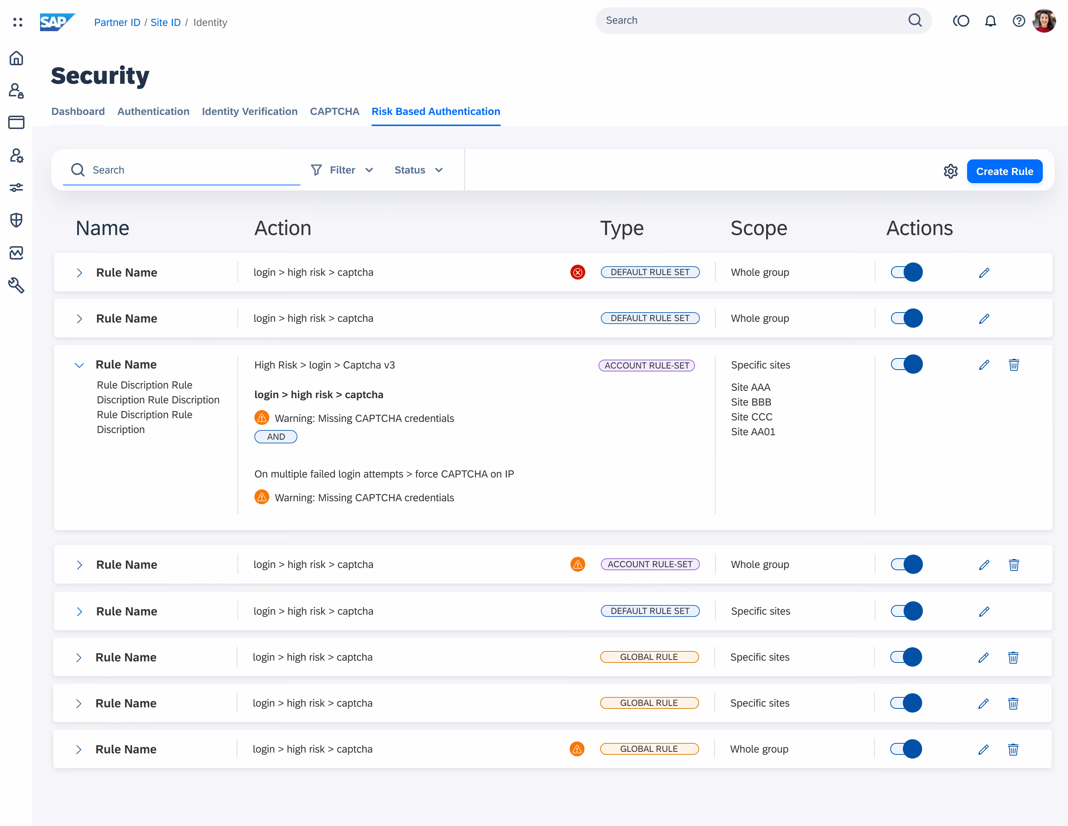Click the sliders icon in the left sidebar
Viewport: 1068px width, 826px height.
click(16, 187)
